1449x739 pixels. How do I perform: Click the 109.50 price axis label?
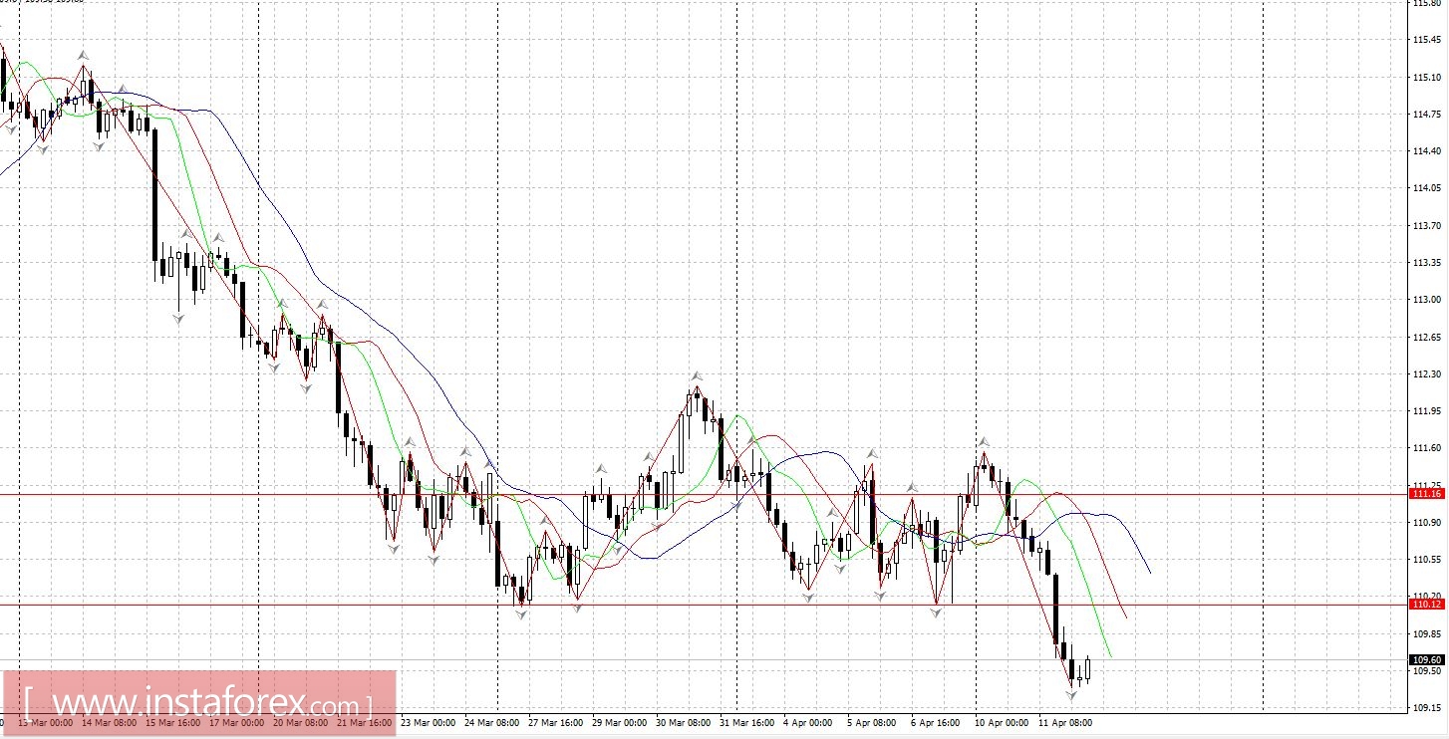coord(1427,671)
